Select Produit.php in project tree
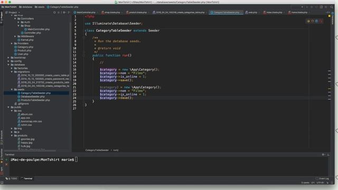 coord(23,51)
